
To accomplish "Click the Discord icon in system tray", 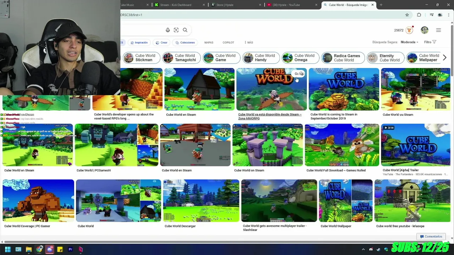I will [x=371, y=249].
